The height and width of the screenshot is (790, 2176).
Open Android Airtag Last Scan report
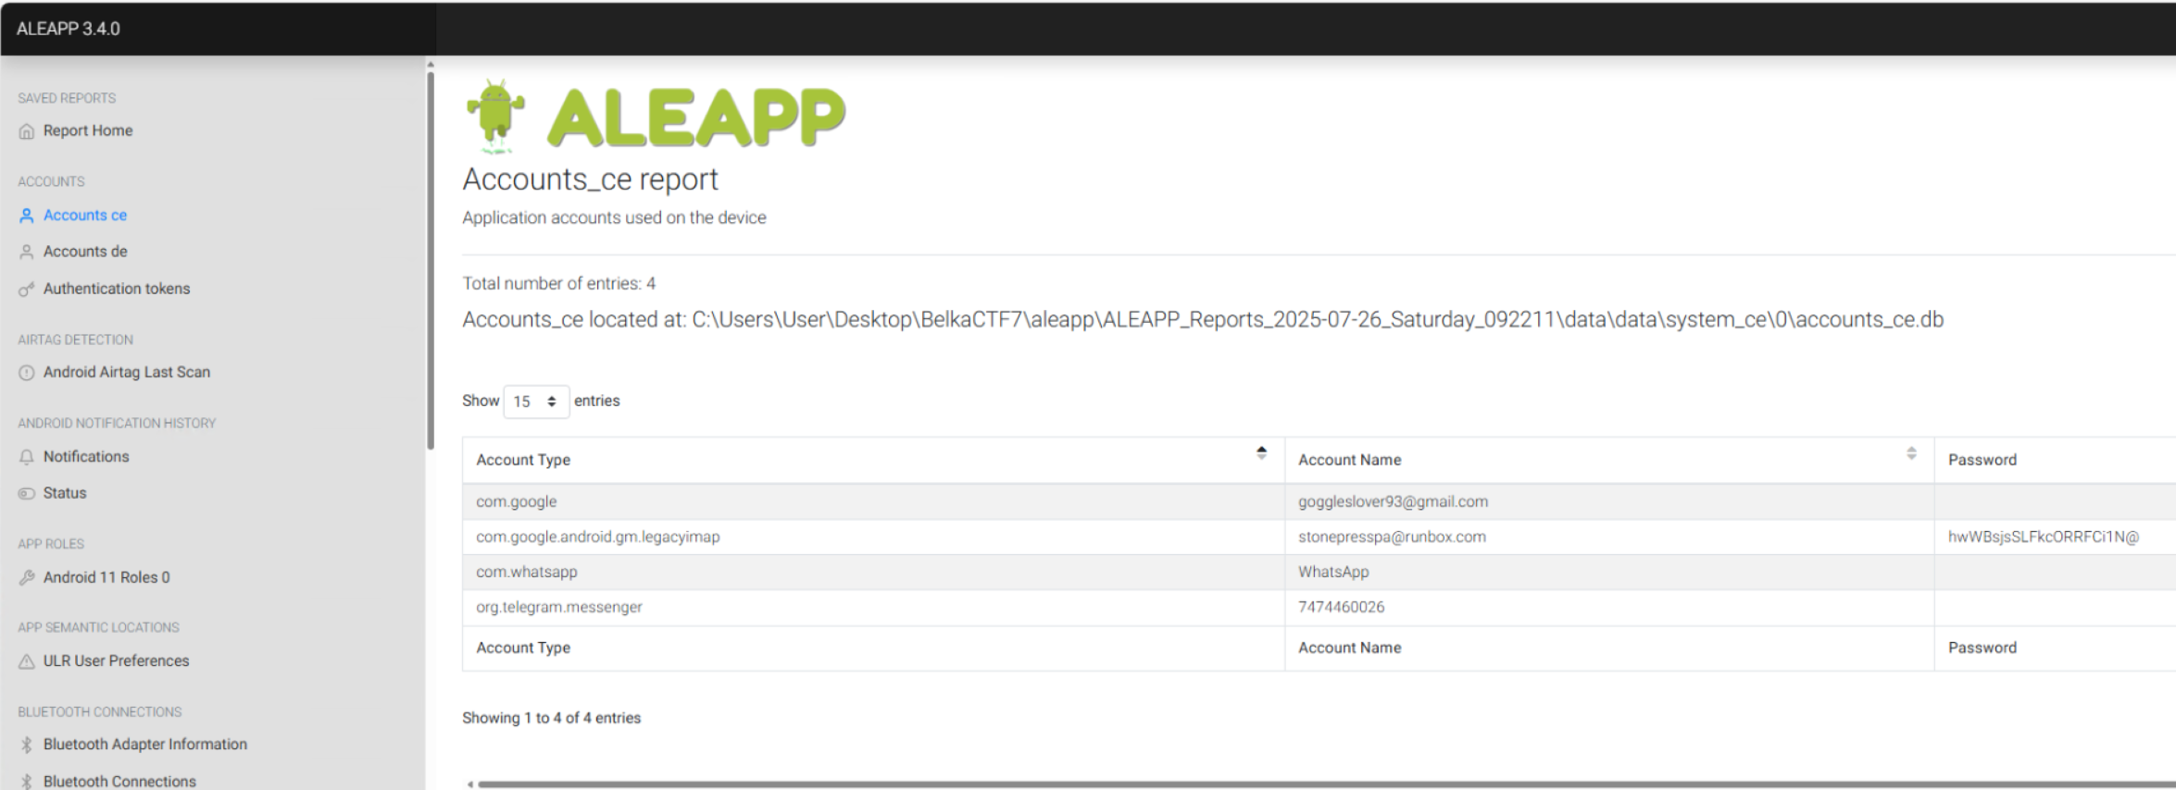coord(127,372)
